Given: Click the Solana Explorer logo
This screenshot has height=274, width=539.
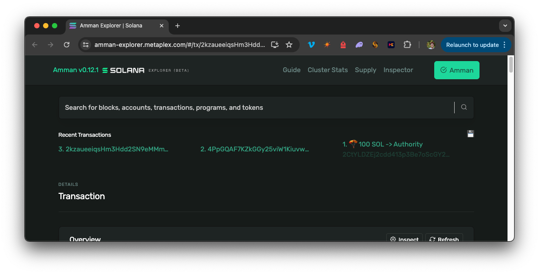Looking at the screenshot, I should pyautogui.click(x=123, y=70).
